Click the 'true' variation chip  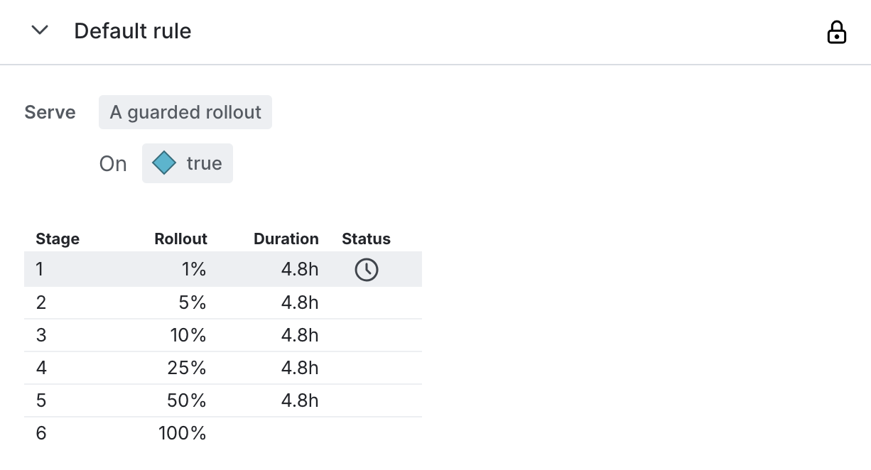(188, 163)
